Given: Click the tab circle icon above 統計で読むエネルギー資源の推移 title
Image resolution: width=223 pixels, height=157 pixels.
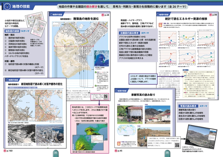Looking at the screenshot, I should point(158,15).
